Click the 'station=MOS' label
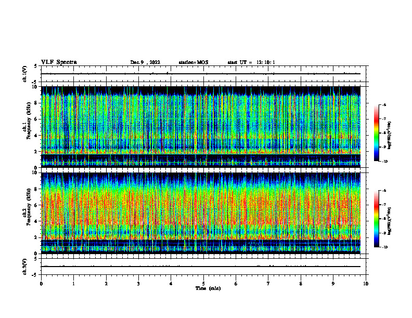412x318 pixels. (194, 62)
